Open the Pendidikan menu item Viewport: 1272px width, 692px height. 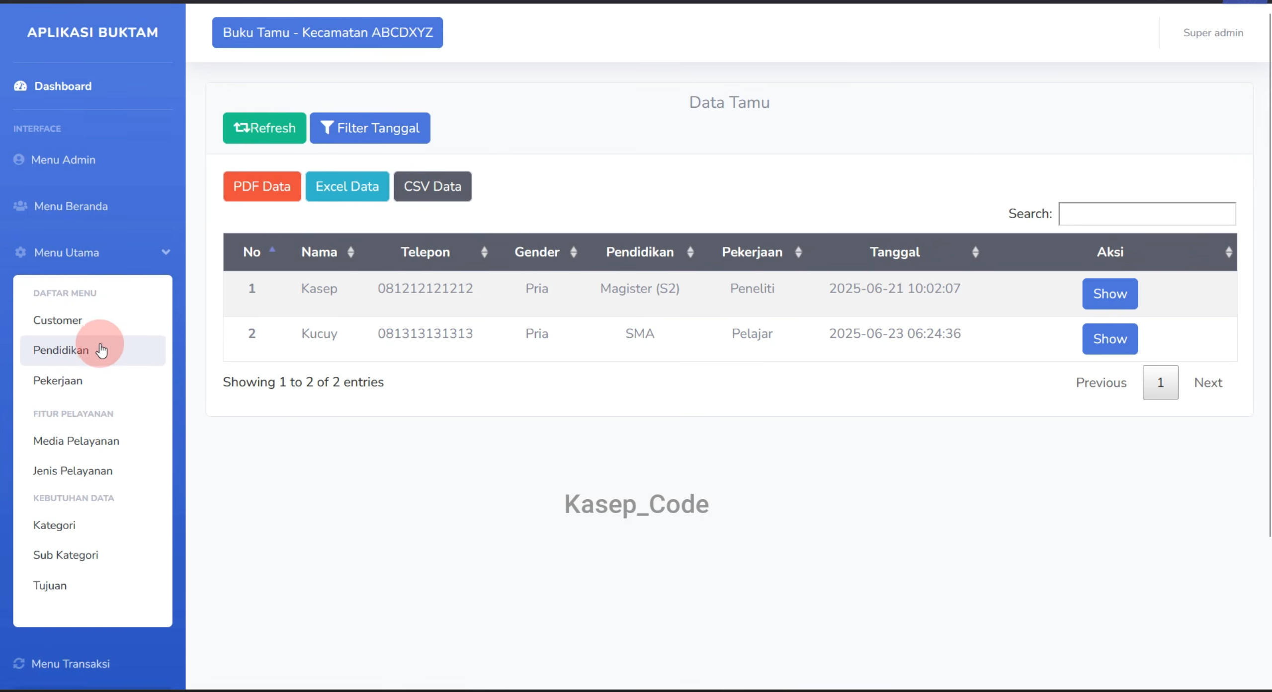click(x=92, y=351)
